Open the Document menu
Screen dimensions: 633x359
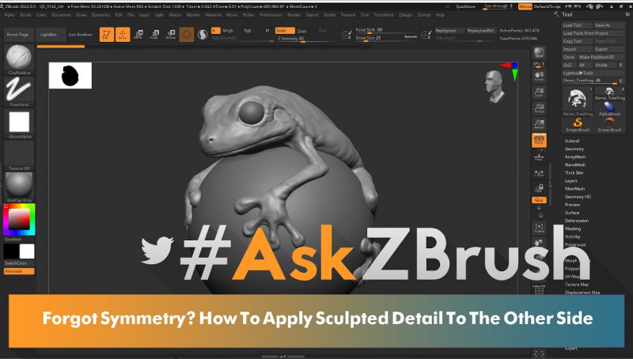click(x=61, y=15)
